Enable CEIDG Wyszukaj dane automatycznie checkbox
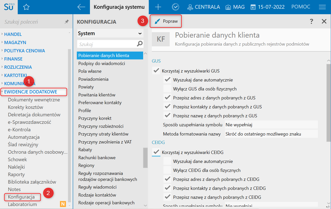The image size is (331, 209). [167, 161]
